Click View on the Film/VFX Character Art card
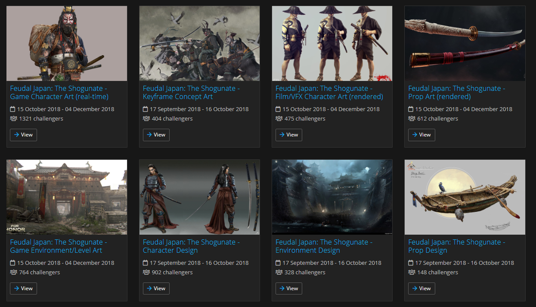This screenshot has height=307, width=536. pyautogui.click(x=289, y=135)
